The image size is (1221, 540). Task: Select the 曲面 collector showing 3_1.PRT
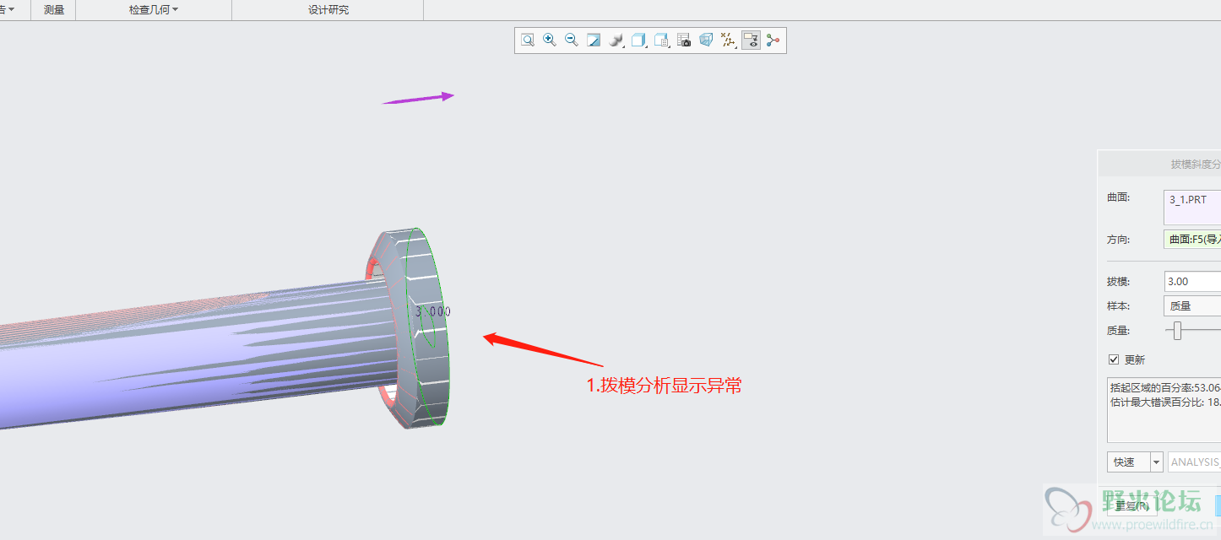click(1192, 208)
